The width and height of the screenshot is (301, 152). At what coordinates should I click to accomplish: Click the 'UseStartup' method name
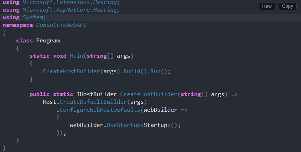click(x=123, y=125)
